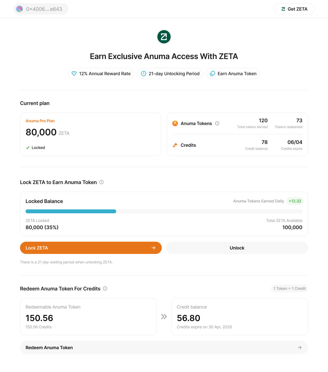The height and width of the screenshot is (372, 328).
Task: Click the diamond reward rate icon
Action: (74, 74)
